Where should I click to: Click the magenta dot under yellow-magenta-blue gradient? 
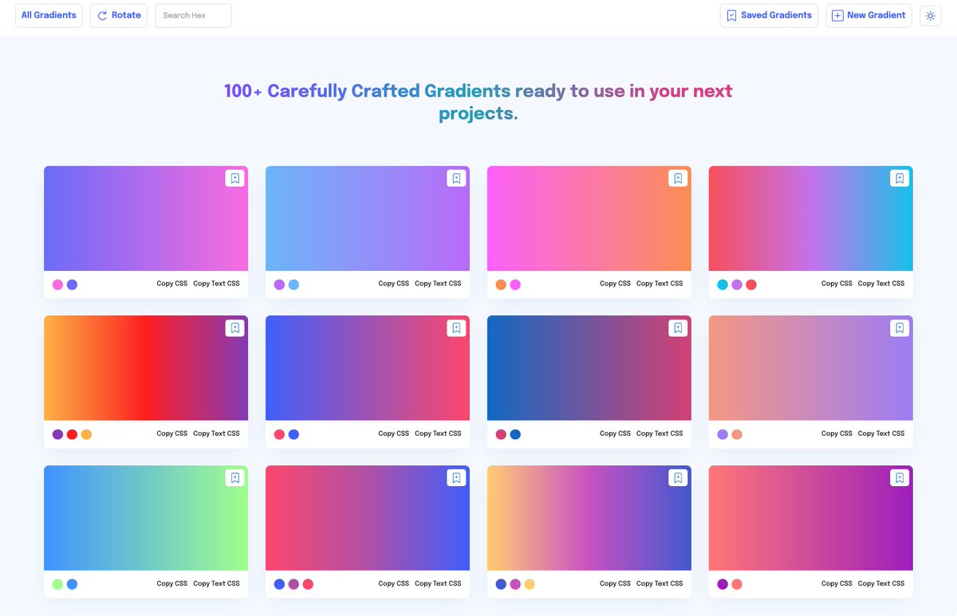tap(515, 584)
